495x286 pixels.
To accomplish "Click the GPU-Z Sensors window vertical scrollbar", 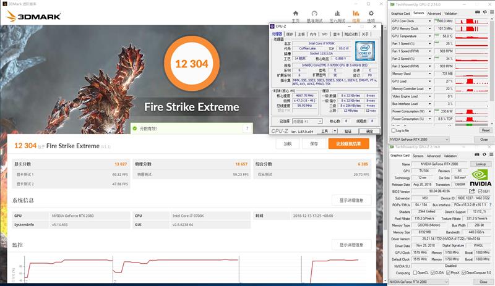I will (x=492, y=71).
